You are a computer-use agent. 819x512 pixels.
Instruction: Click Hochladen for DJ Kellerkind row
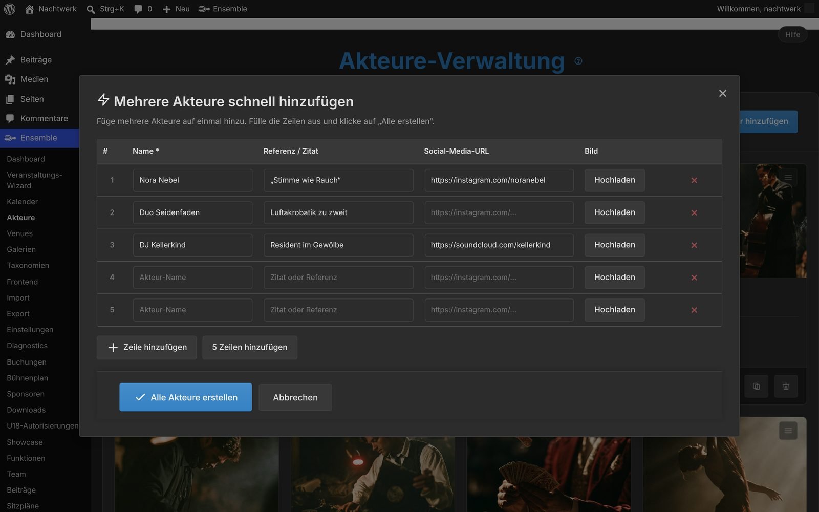tap(614, 245)
